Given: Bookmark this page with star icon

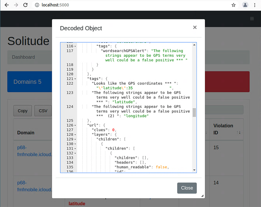Looking at the screenshot, I should point(234,5).
